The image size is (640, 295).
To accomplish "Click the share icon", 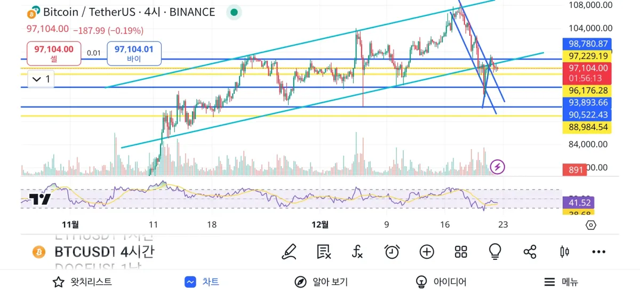I will 530,251.
